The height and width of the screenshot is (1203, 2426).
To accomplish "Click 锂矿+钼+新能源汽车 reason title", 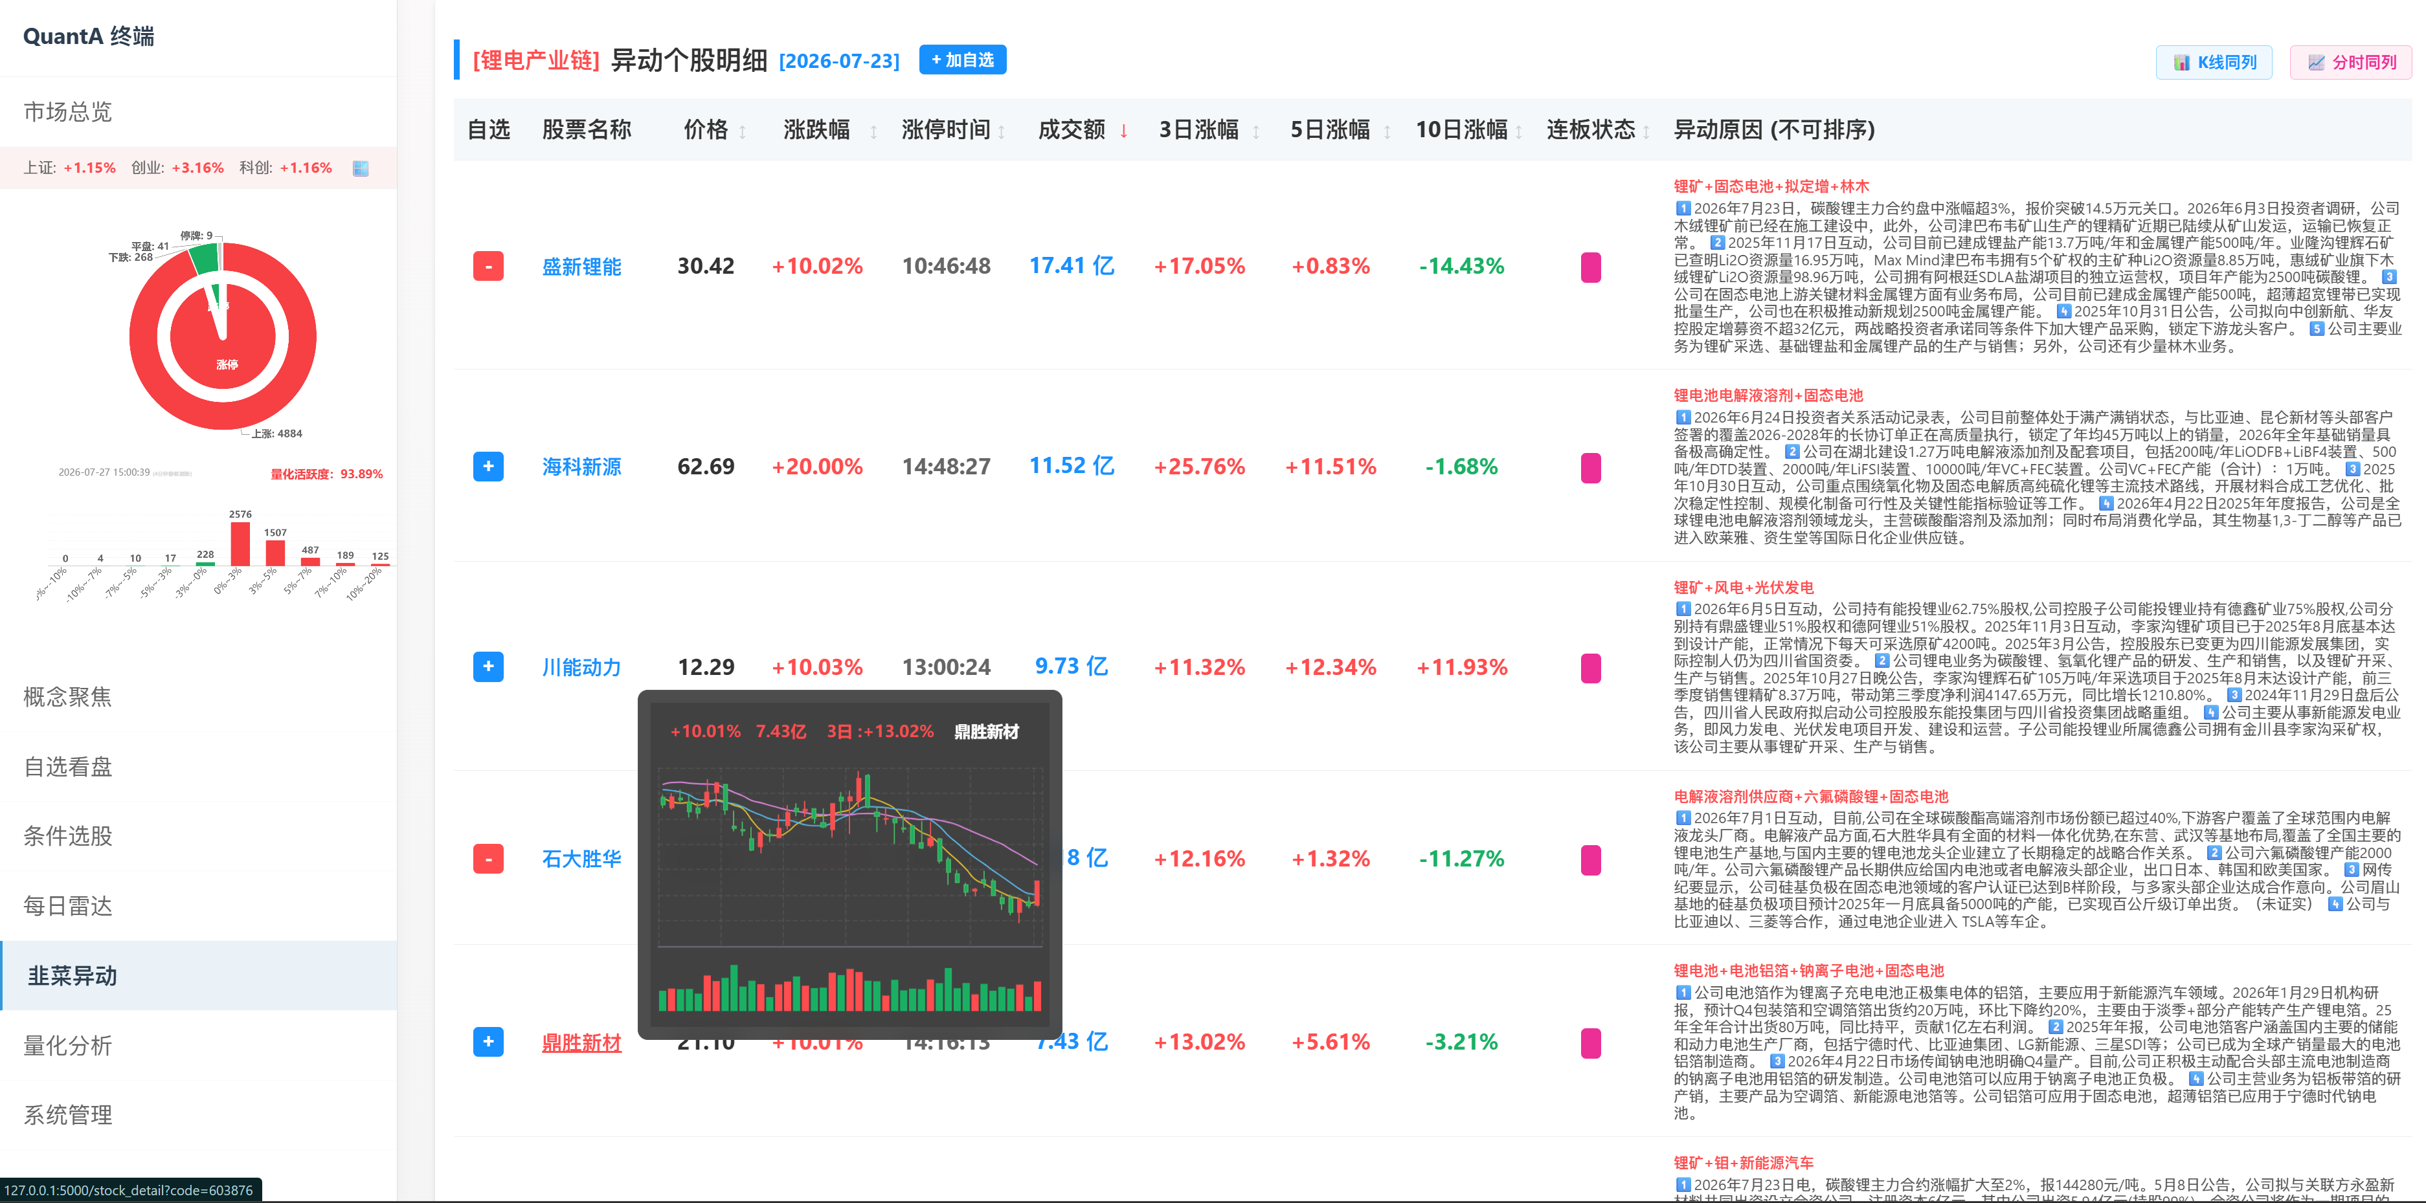I will tap(1743, 1162).
